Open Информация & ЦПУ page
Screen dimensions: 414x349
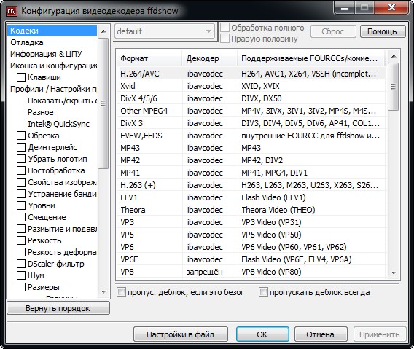(46, 54)
